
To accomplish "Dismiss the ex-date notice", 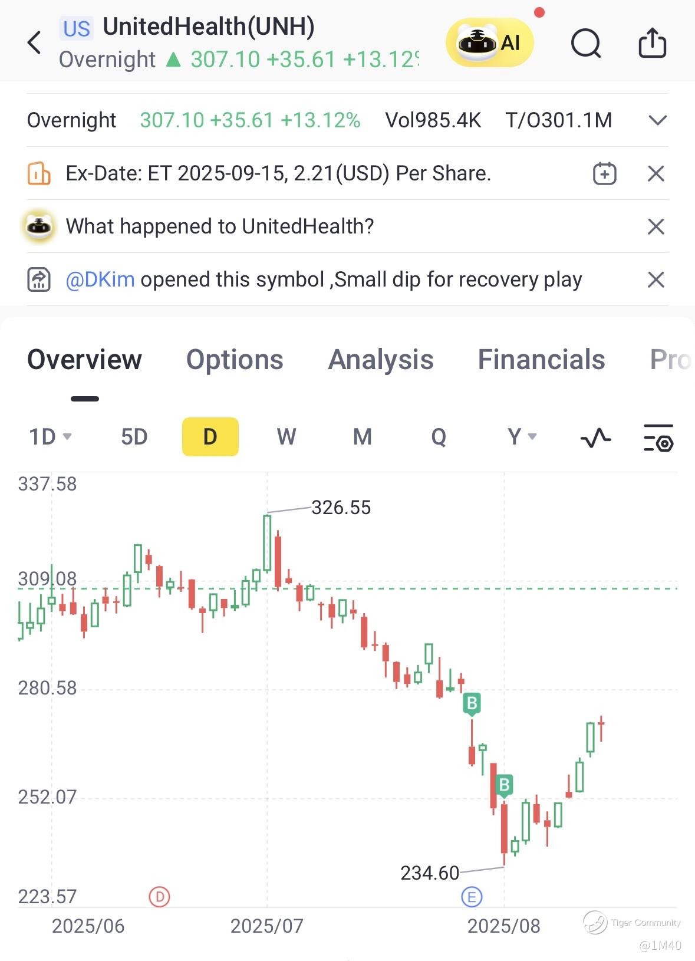I will (x=656, y=173).
